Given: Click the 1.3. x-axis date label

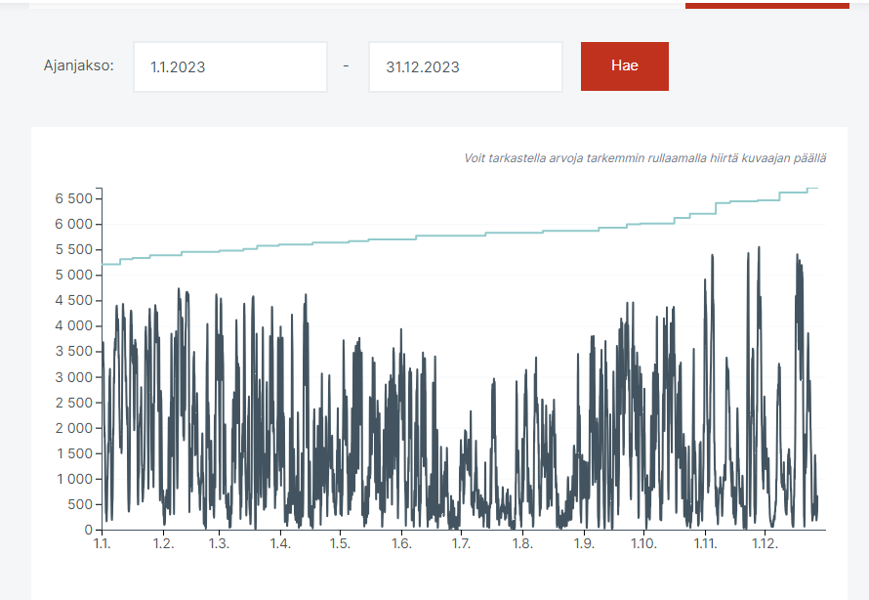Looking at the screenshot, I should pos(219,543).
